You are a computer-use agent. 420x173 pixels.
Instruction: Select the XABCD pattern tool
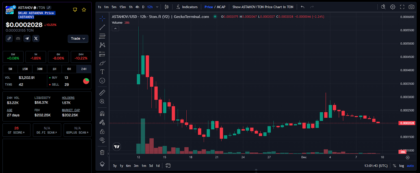click(102, 45)
